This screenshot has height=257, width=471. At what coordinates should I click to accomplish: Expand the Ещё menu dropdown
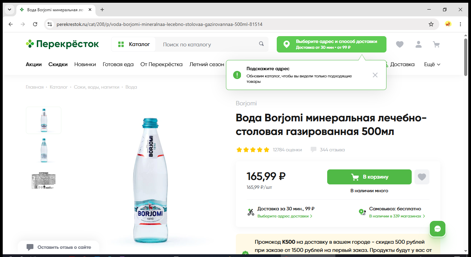tap(432, 64)
